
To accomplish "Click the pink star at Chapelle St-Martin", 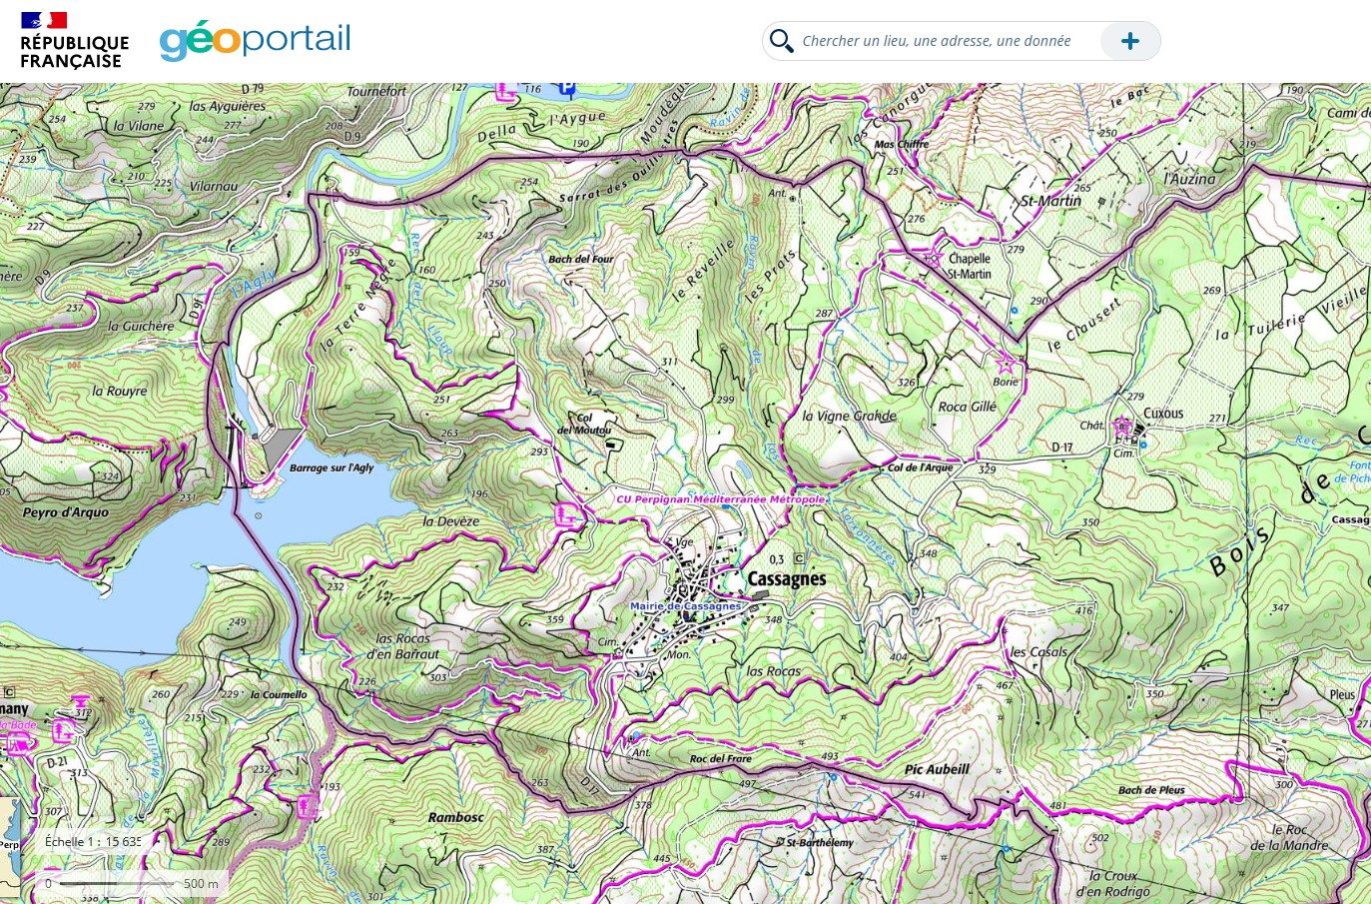I will click(x=934, y=257).
